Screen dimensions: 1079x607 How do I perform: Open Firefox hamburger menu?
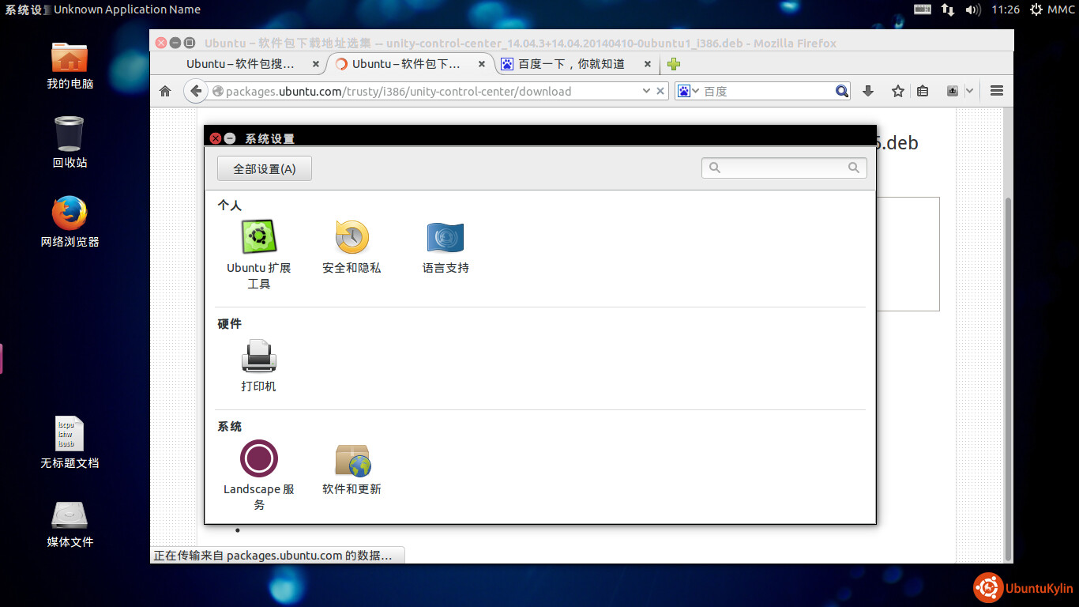(996, 91)
